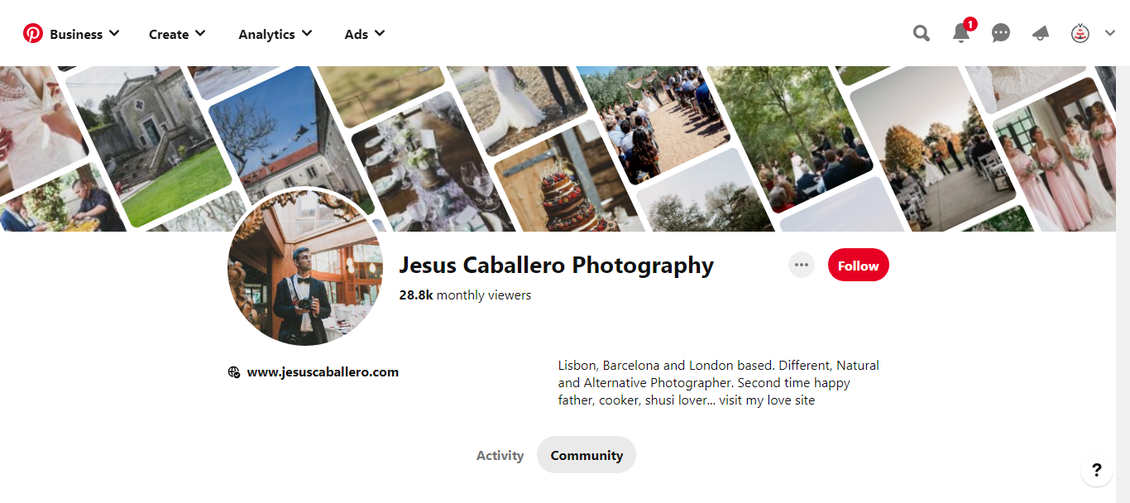
Task: Visit www.jesuscaballero.com link
Action: (x=323, y=372)
